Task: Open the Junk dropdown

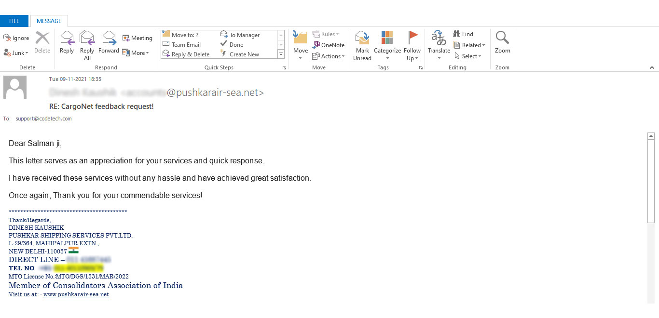Action: (x=15, y=53)
